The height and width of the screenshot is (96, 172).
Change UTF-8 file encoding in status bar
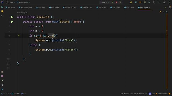136,94
